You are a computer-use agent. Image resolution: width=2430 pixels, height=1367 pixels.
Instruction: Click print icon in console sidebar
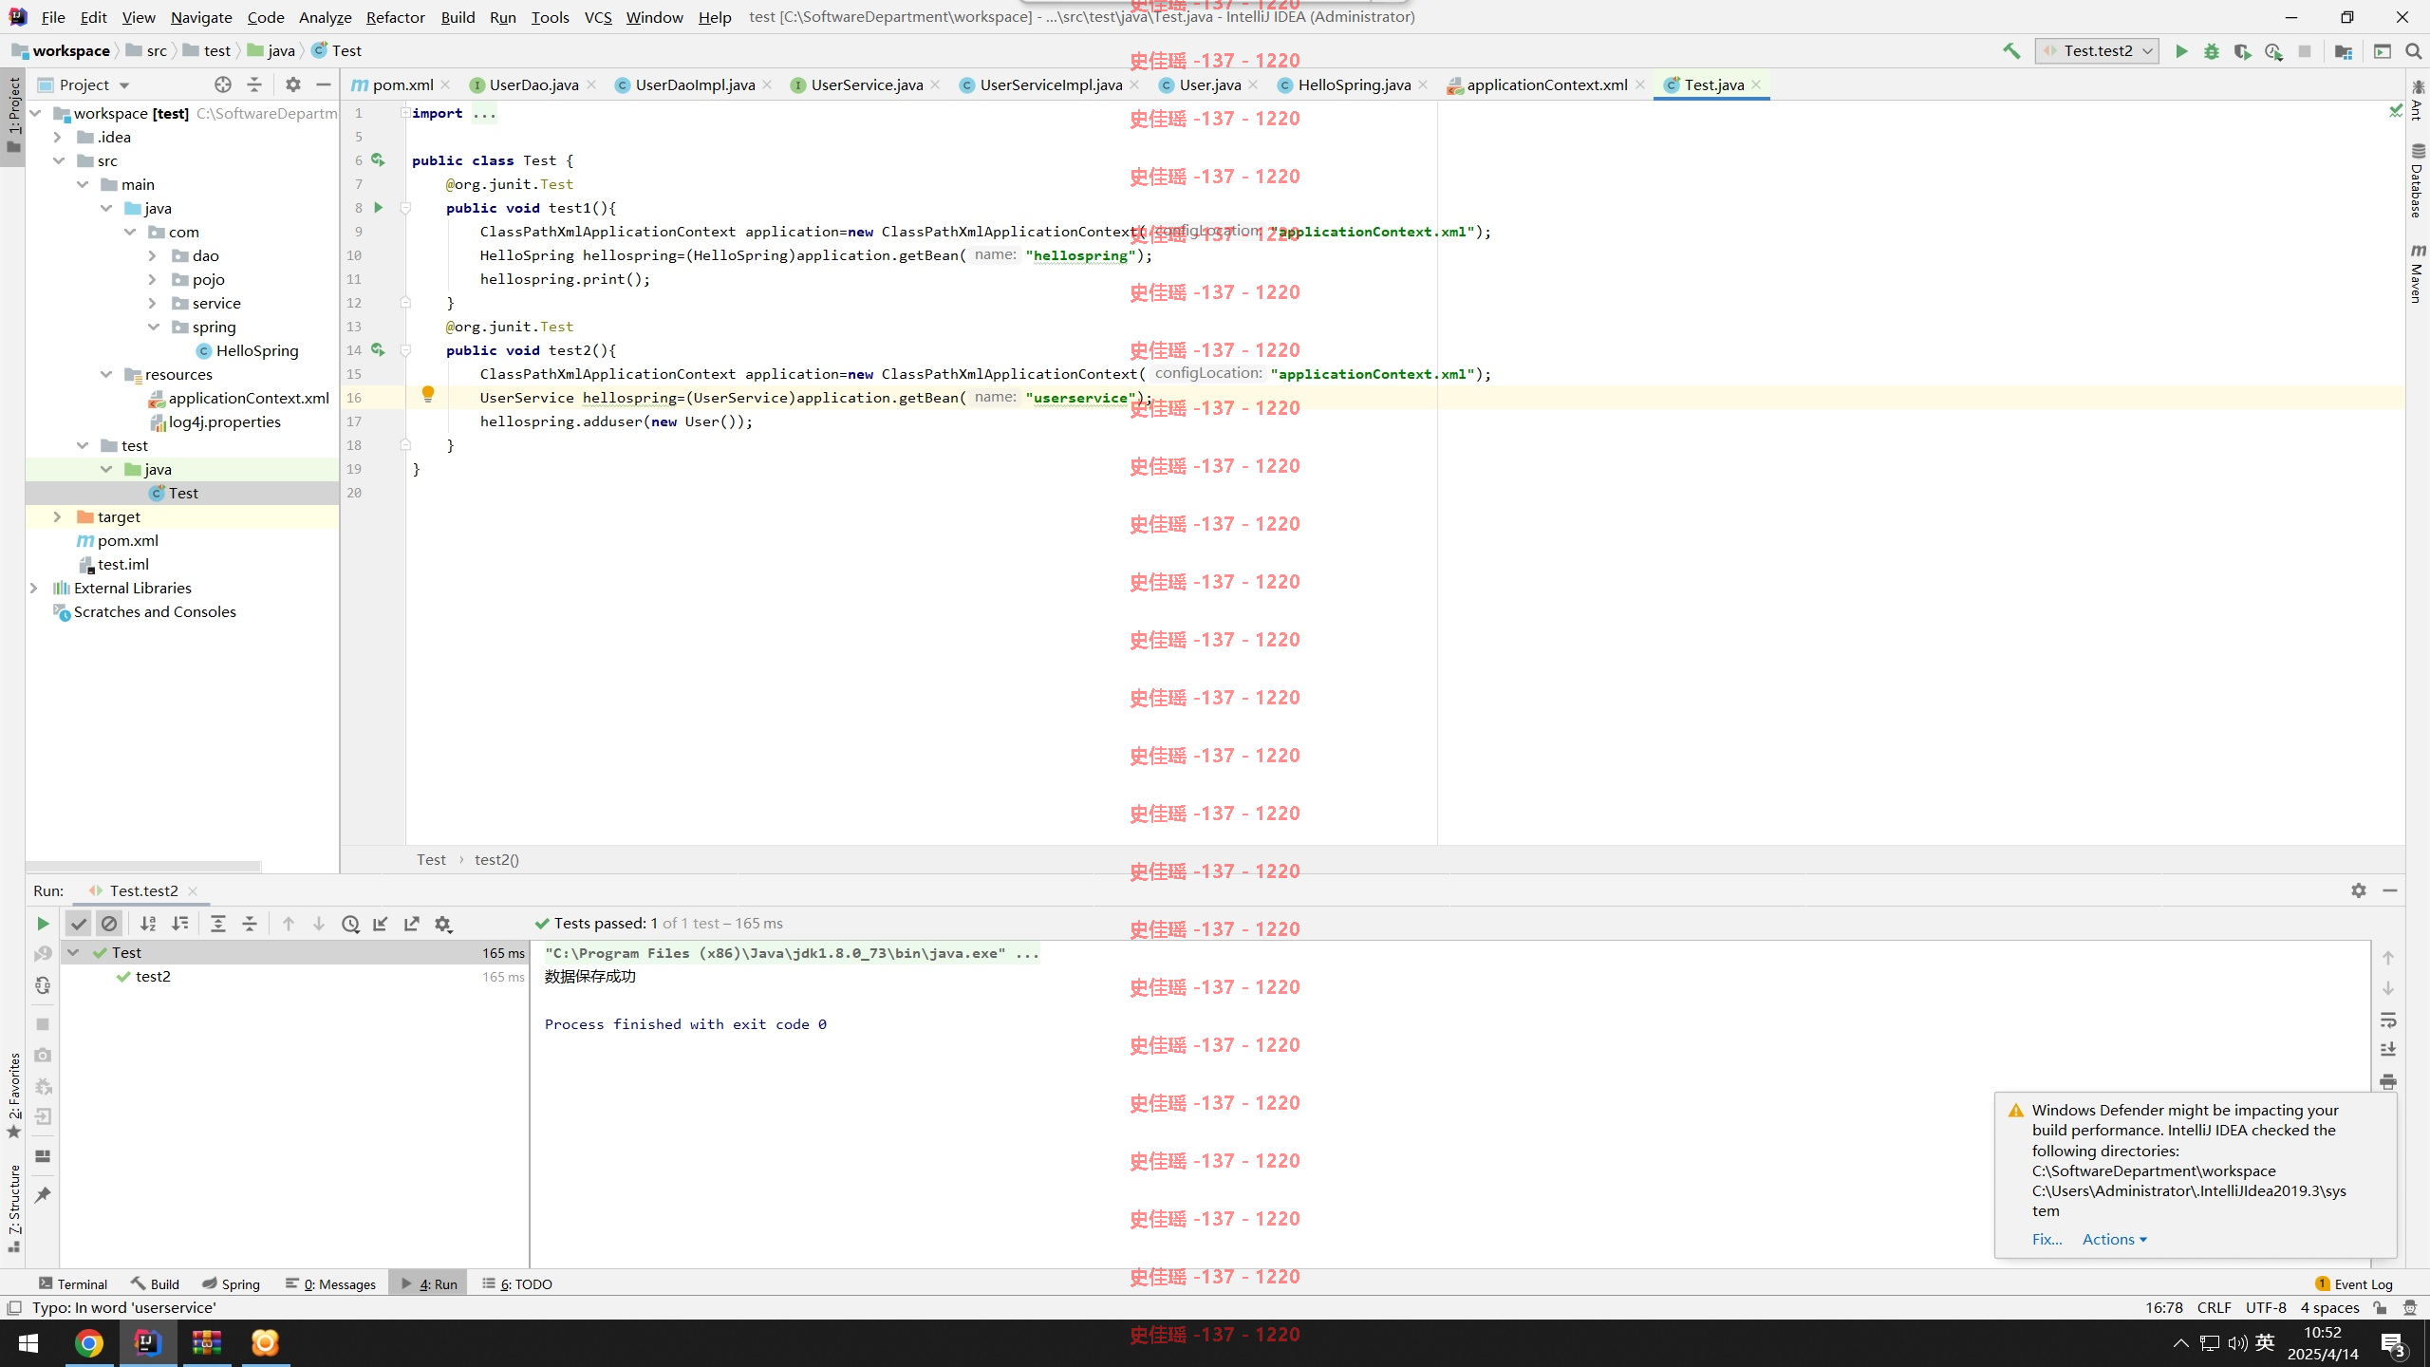pos(2388,1081)
